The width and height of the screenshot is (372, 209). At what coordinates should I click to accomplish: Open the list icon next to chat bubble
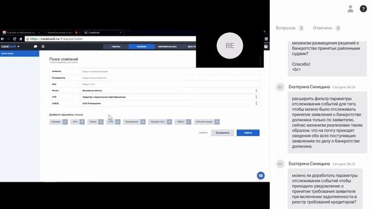pos(43,46)
